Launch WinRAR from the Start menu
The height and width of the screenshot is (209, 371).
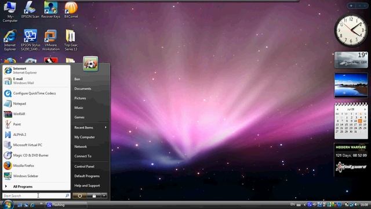pyautogui.click(x=36, y=114)
